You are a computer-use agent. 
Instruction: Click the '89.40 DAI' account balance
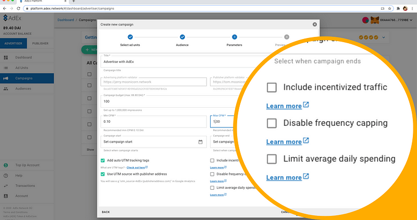point(12,28)
